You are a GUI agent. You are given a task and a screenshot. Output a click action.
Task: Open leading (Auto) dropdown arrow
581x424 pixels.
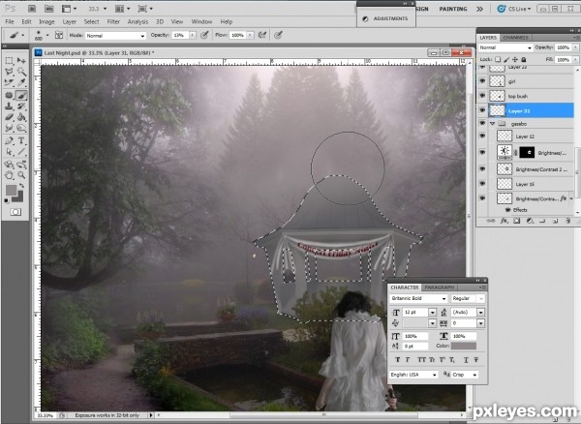tap(480, 312)
